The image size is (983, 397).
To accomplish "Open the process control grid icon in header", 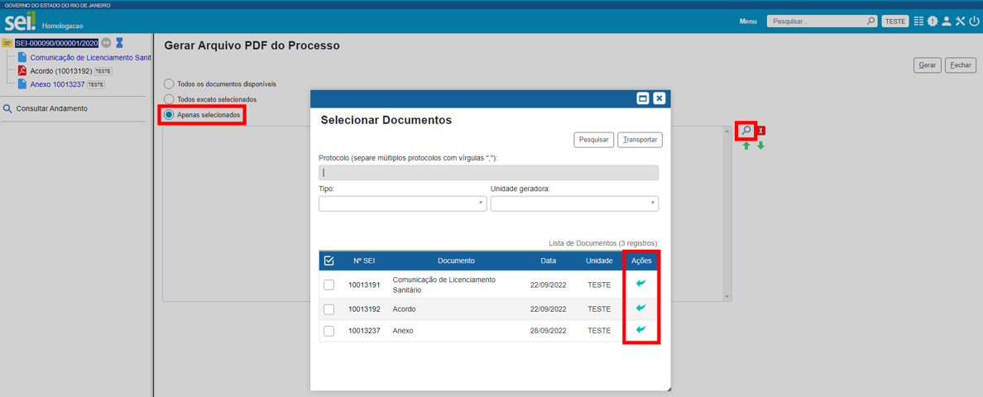I will (x=918, y=22).
